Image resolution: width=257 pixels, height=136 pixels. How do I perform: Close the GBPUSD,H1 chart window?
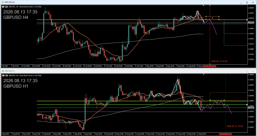[x=253, y=71]
